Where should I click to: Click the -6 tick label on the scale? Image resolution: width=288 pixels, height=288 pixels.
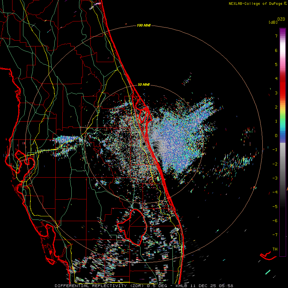[x=275, y=221]
